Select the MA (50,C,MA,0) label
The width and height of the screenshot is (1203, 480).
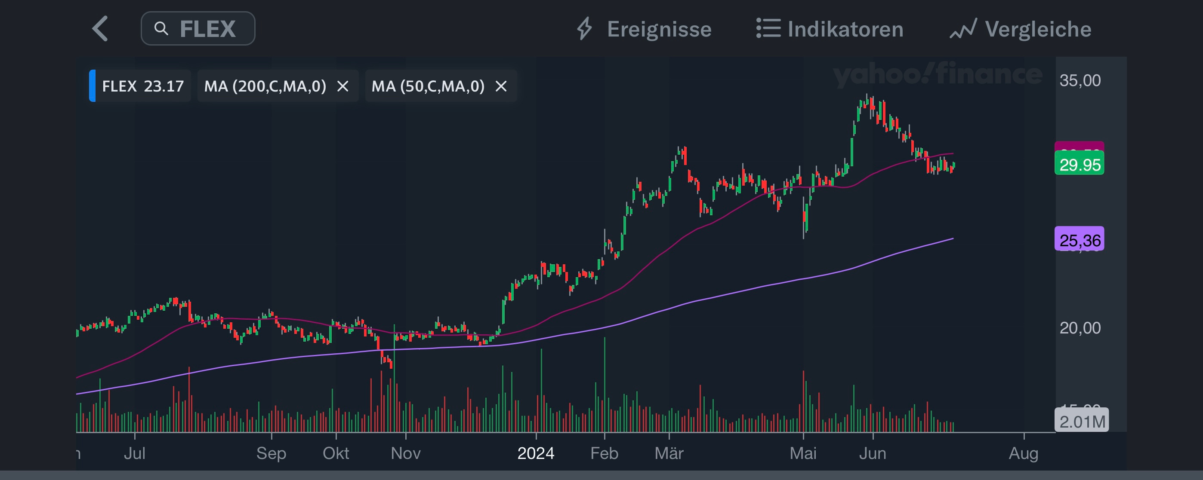click(428, 86)
